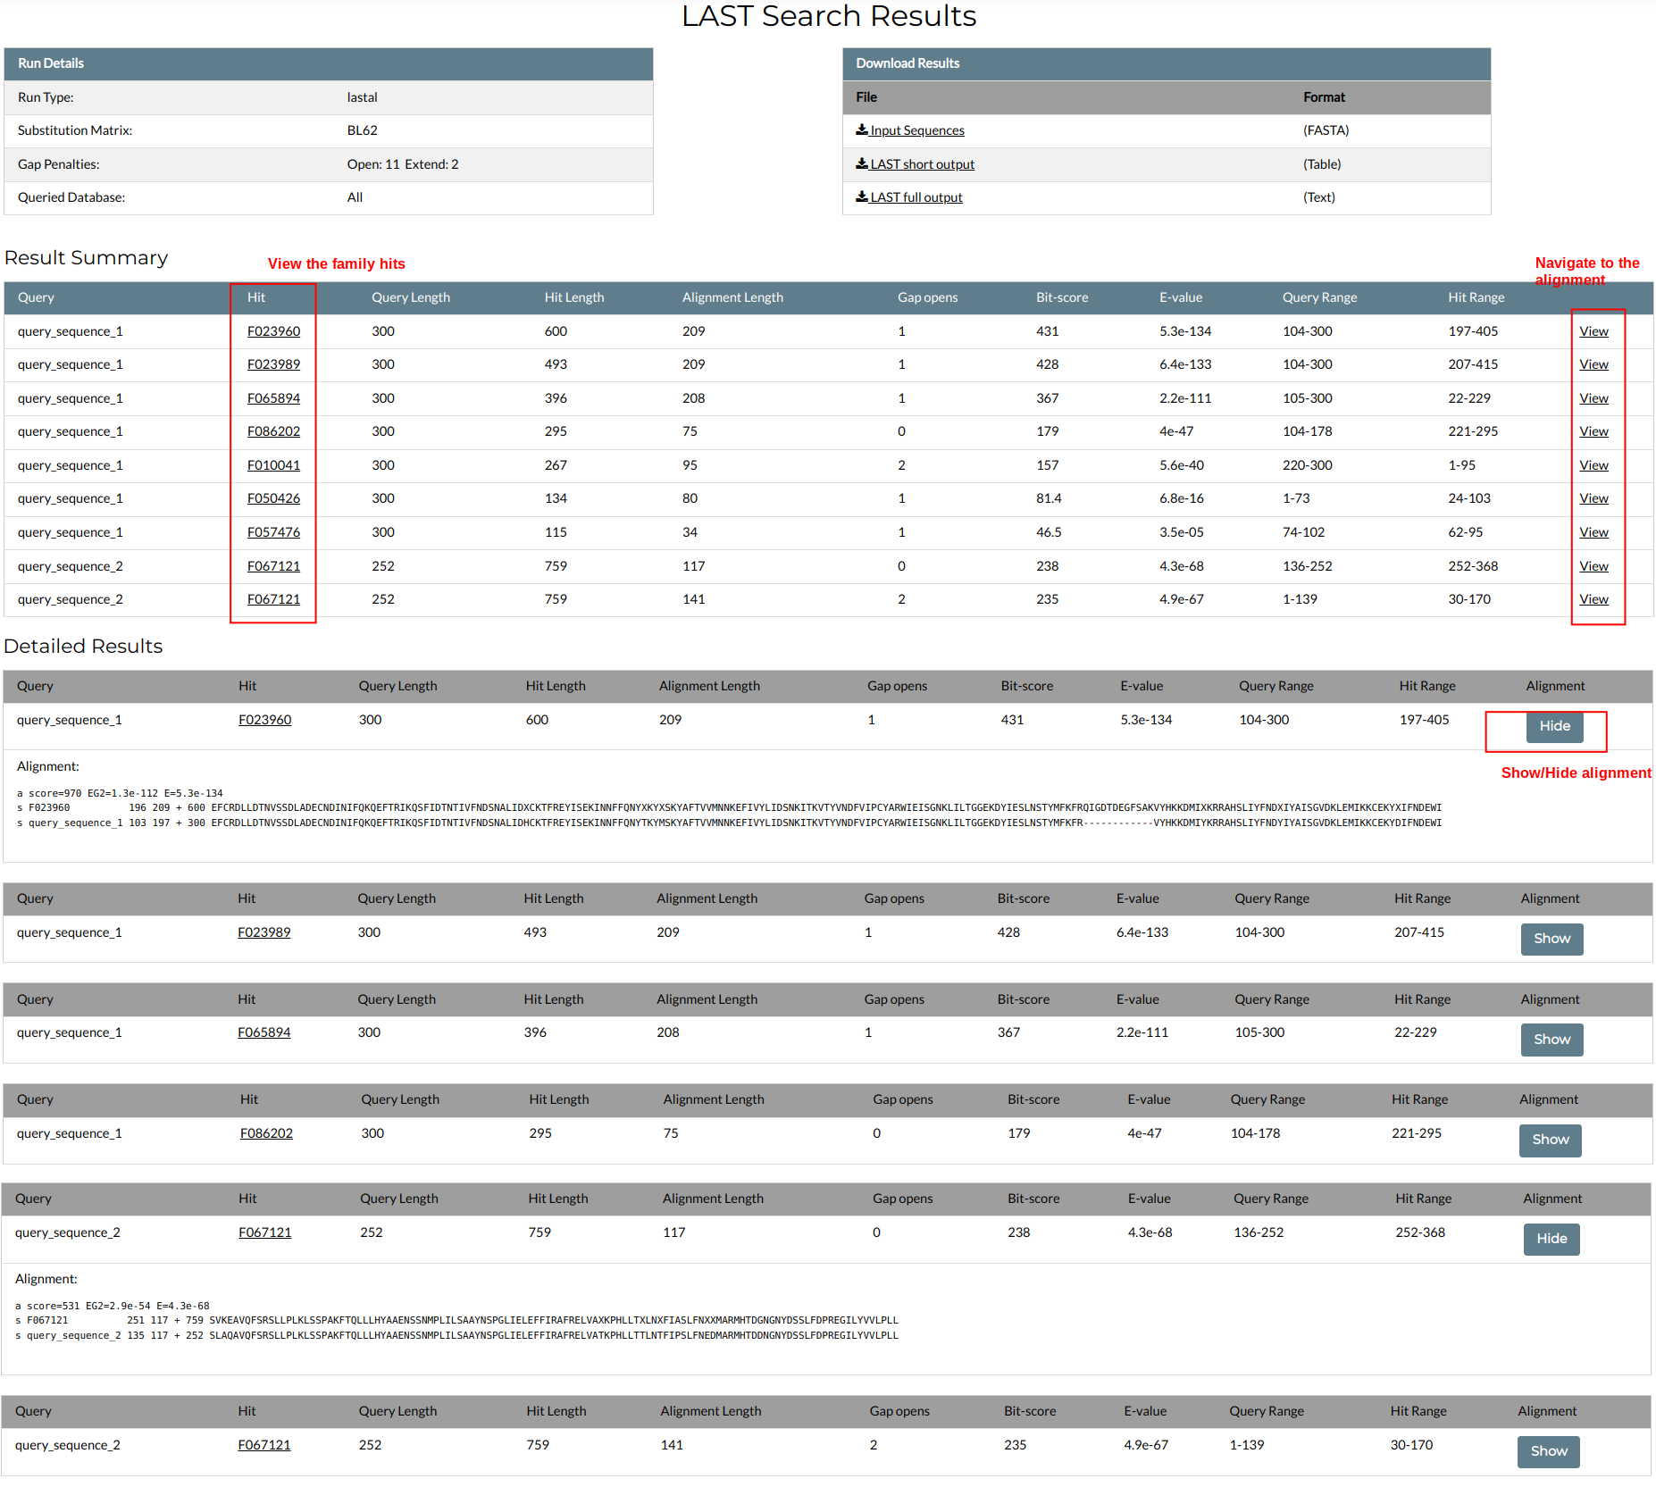View alignment for the F057476 summary row
1656x1487 pixels.
1593,532
